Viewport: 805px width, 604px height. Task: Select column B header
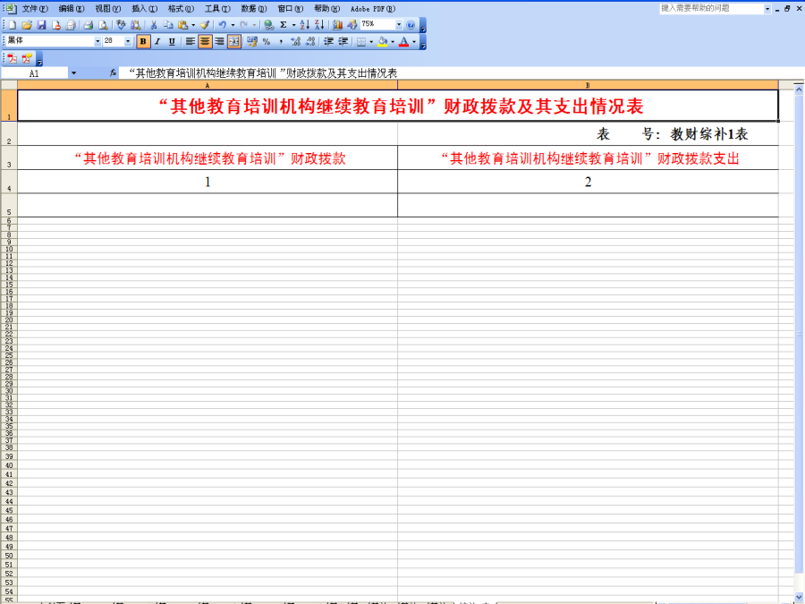(588, 85)
